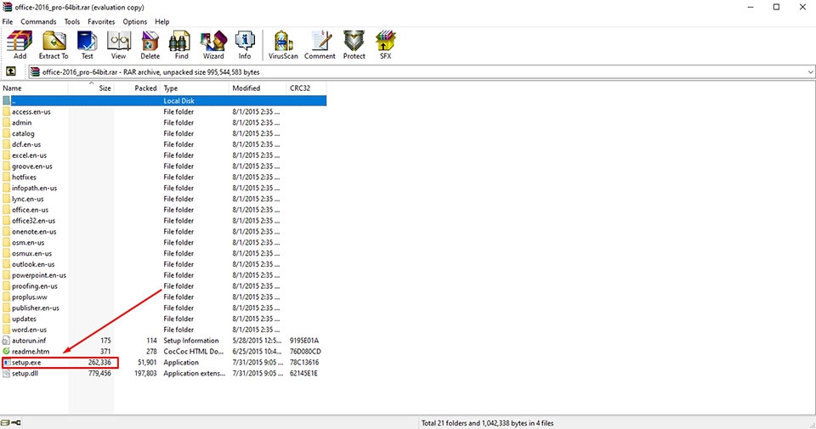
Task: Open the Help menu
Action: point(161,22)
